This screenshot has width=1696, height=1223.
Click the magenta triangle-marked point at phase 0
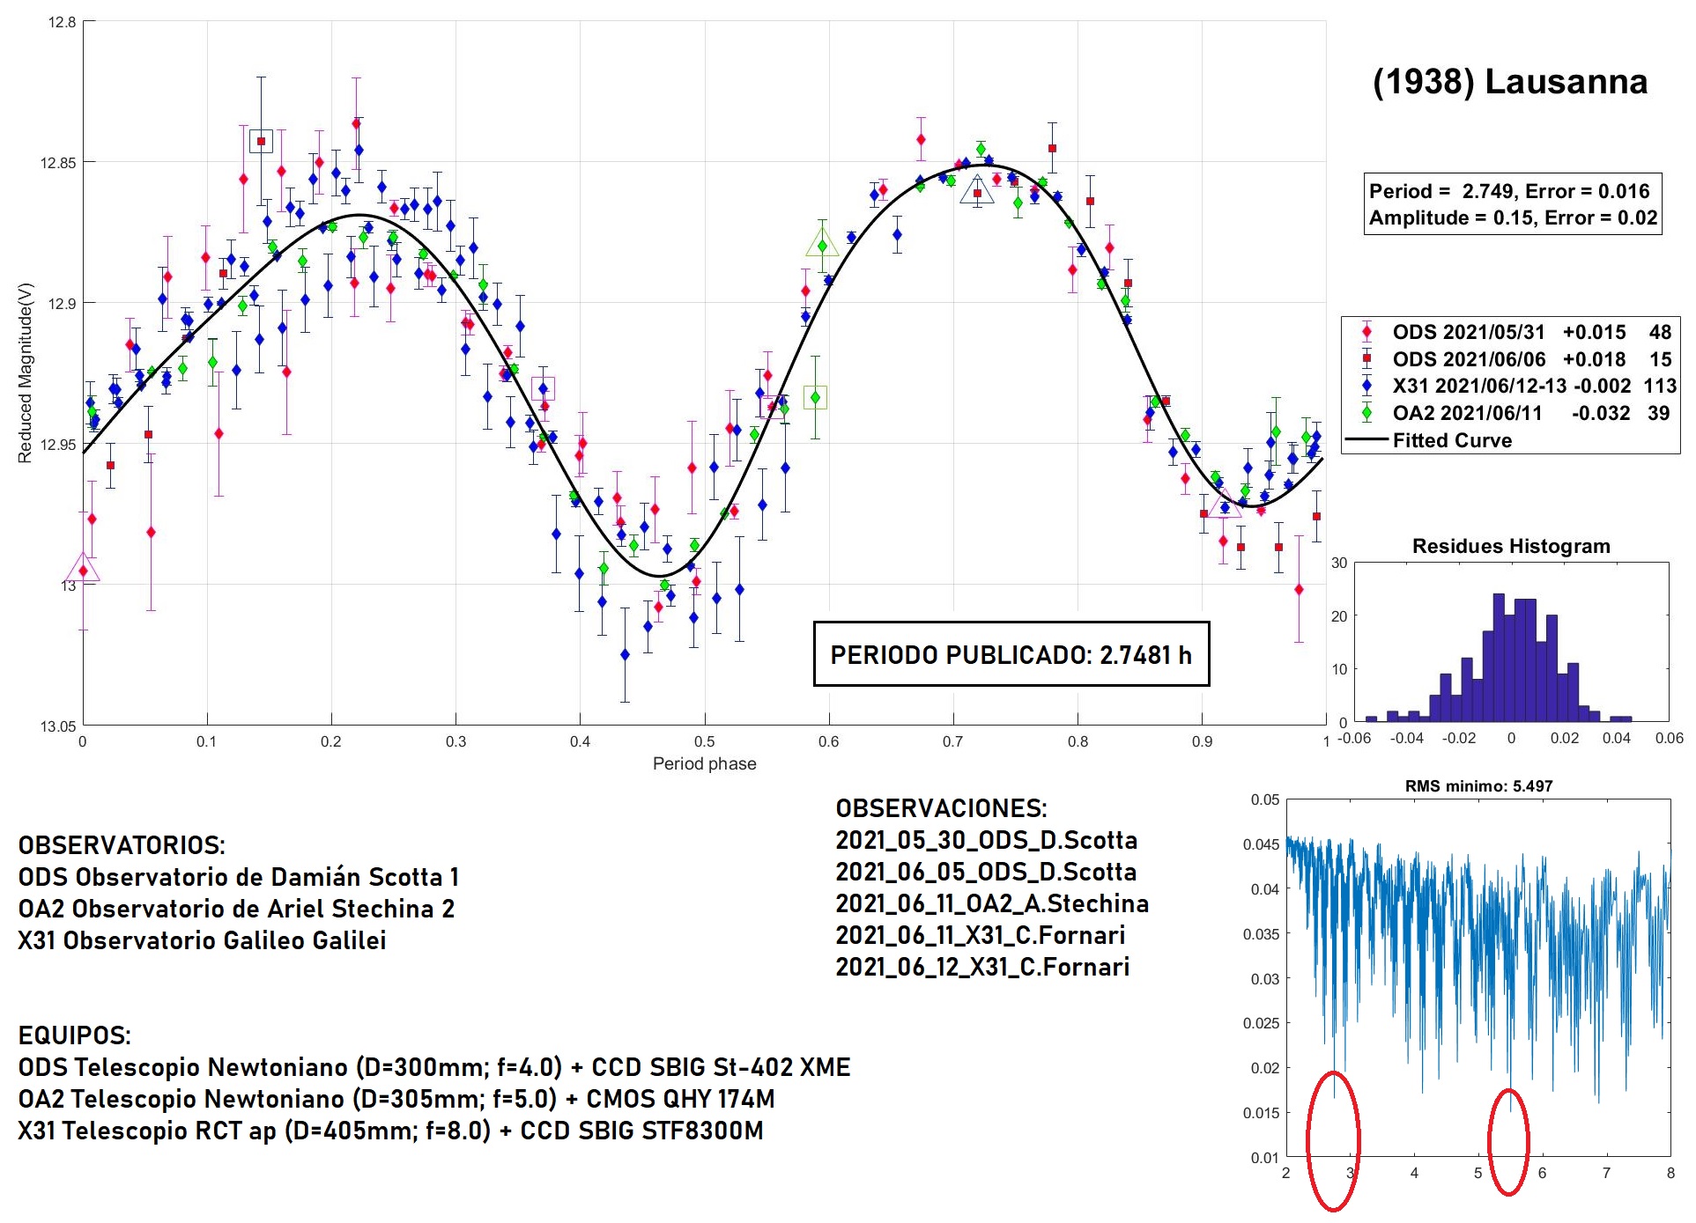click(83, 569)
